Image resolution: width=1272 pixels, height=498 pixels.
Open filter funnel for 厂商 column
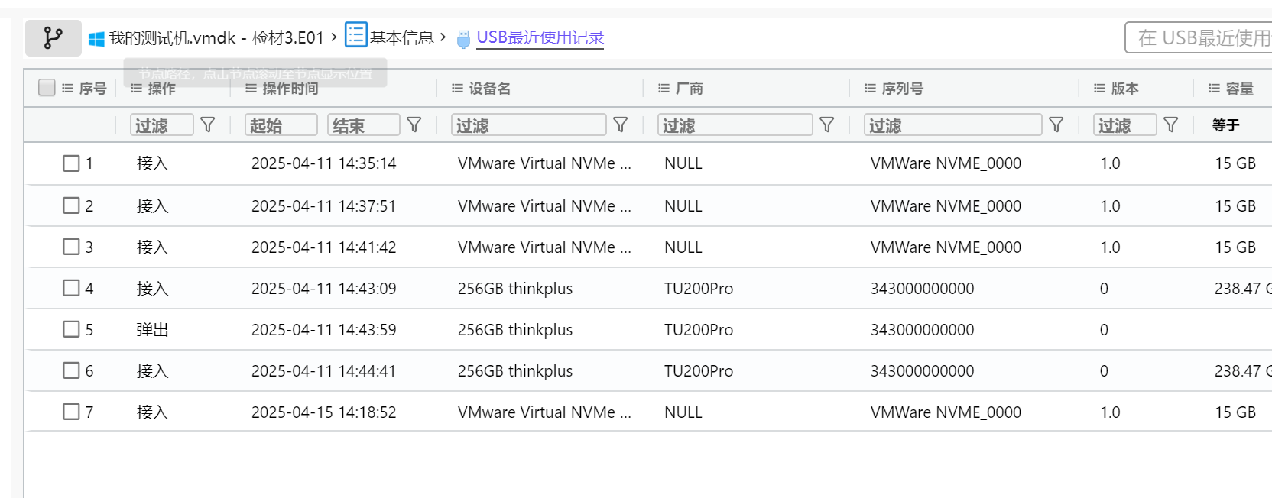[x=827, y=124]
